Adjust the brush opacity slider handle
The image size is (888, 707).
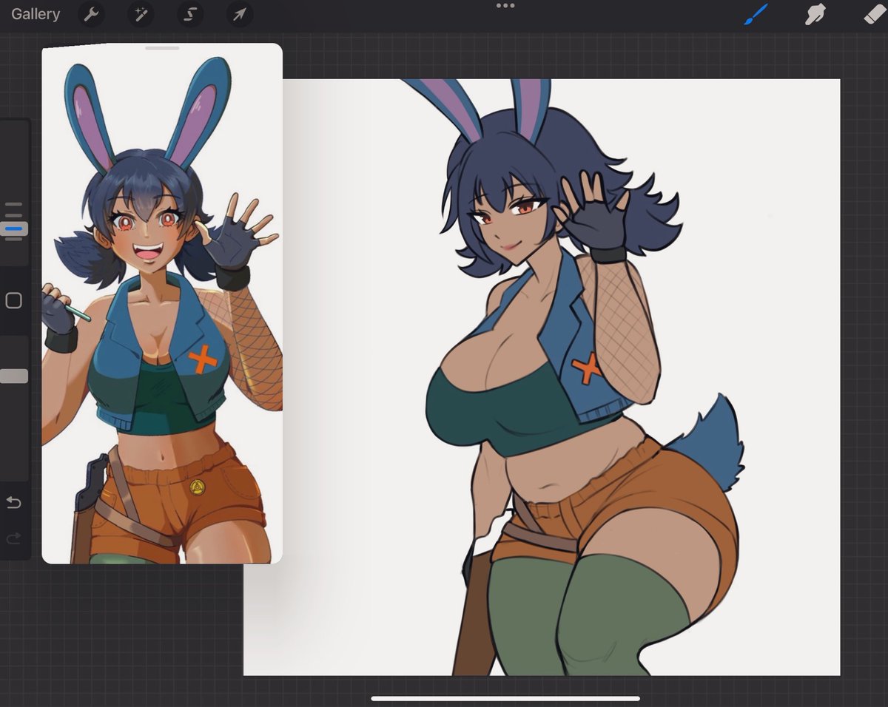[14, 376]
